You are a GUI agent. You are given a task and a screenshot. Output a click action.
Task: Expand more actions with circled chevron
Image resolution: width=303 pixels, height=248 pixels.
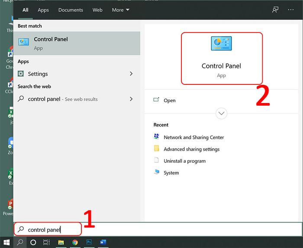click(221, 113)
